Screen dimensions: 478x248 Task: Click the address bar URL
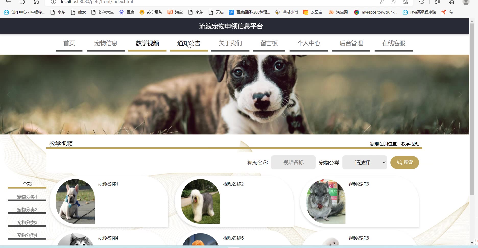(x=97, y=2)
